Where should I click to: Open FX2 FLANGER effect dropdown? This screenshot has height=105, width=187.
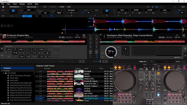click(x=151, y=10)
